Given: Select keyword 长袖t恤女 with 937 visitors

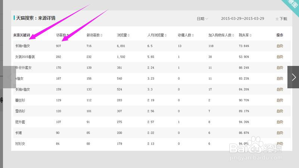Looking at the screenshot, I should tap(22, 46).
